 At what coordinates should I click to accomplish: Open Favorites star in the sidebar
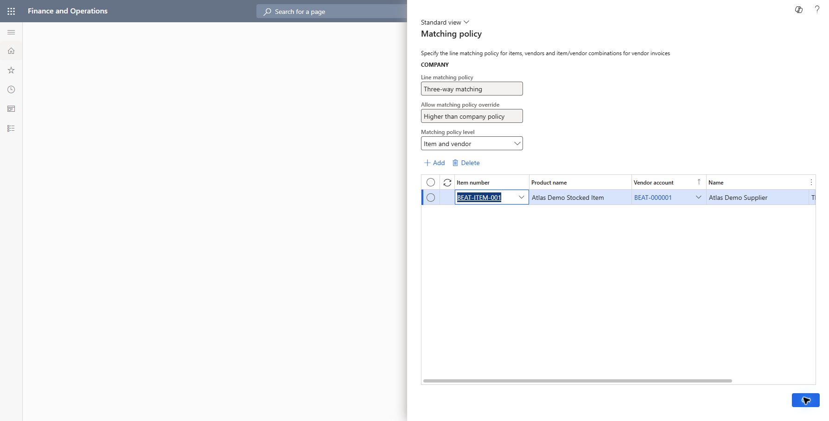click(x=11, y=70)
